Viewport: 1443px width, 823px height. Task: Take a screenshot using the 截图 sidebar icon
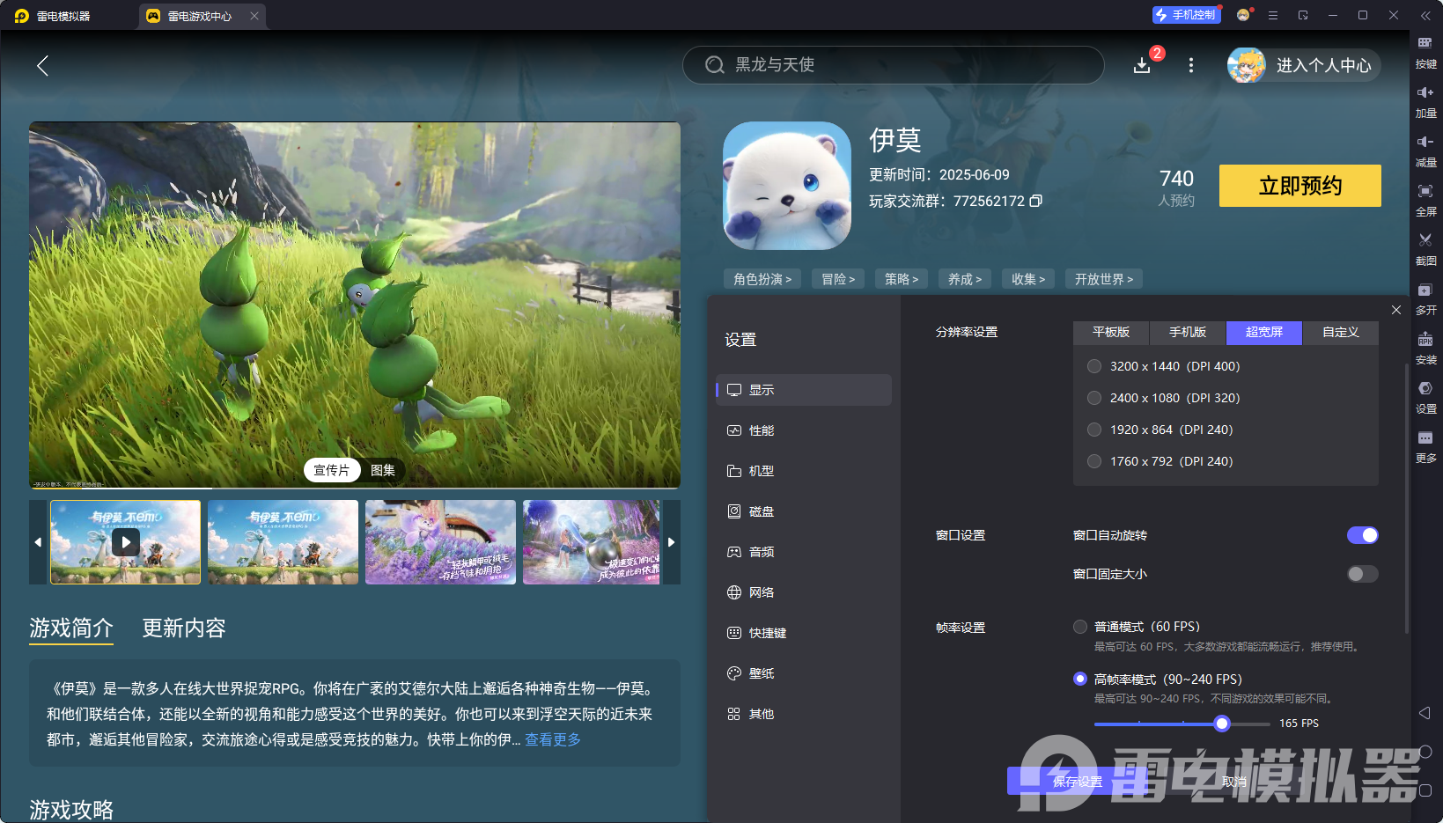coord(1426,249)
